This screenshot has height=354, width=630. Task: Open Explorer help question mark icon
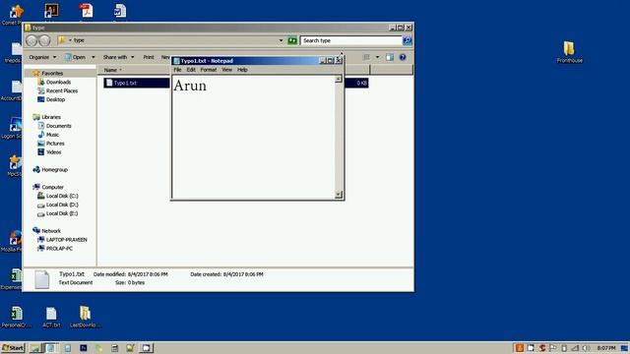403,57
